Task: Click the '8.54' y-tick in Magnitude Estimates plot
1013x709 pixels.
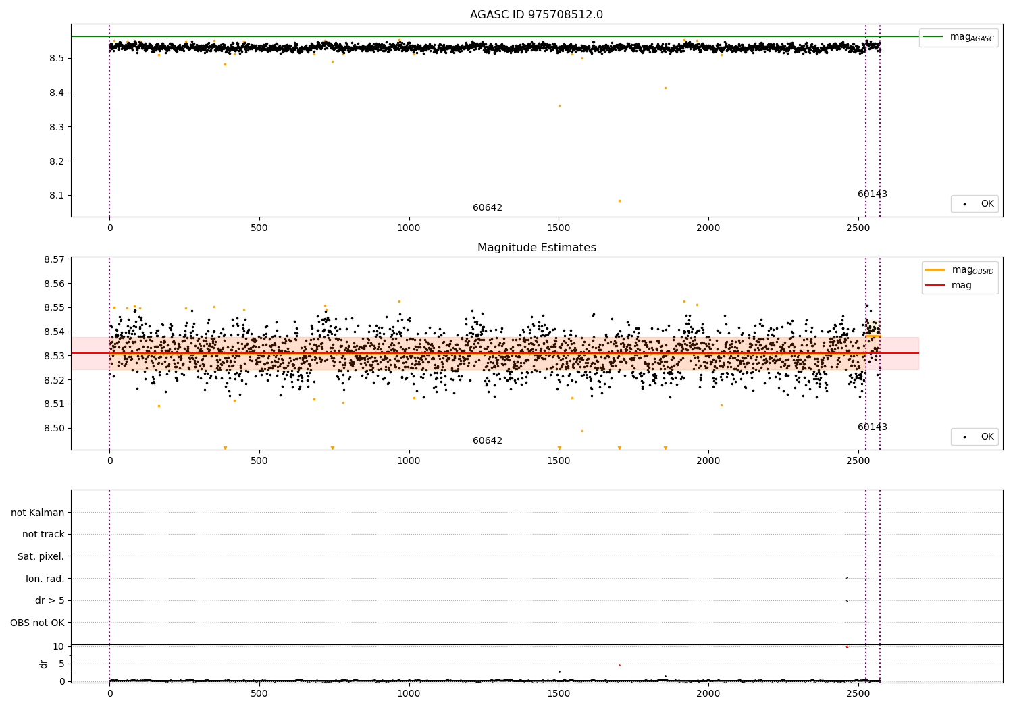Action: (x=54, y=332)
